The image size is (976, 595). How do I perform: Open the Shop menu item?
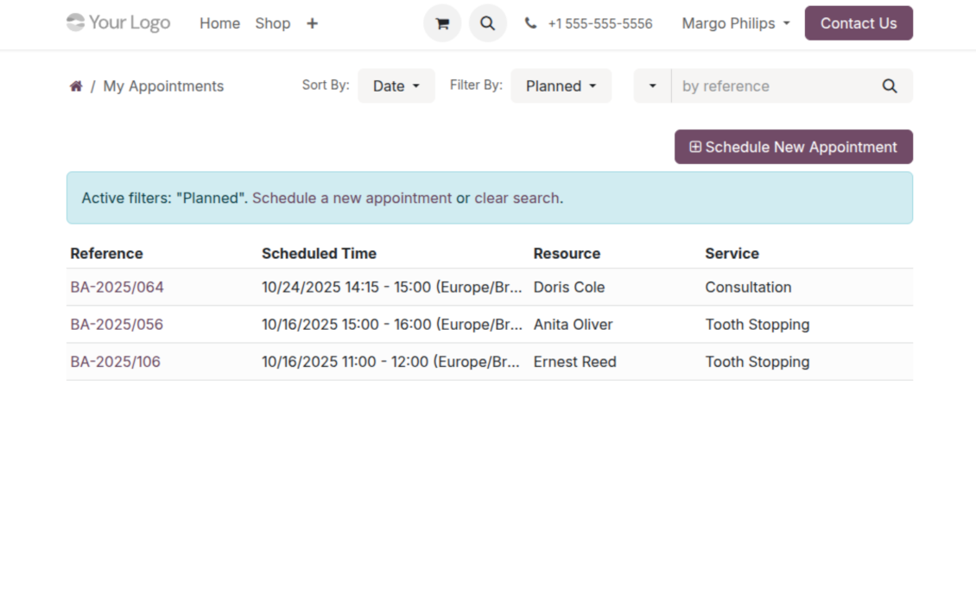[272, 23]
